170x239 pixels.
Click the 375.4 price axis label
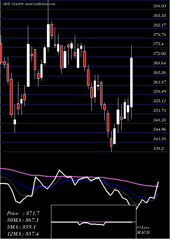pyautogui.click(x=158, y=44)
